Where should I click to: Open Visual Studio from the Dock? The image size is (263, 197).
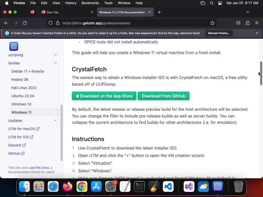189,186
